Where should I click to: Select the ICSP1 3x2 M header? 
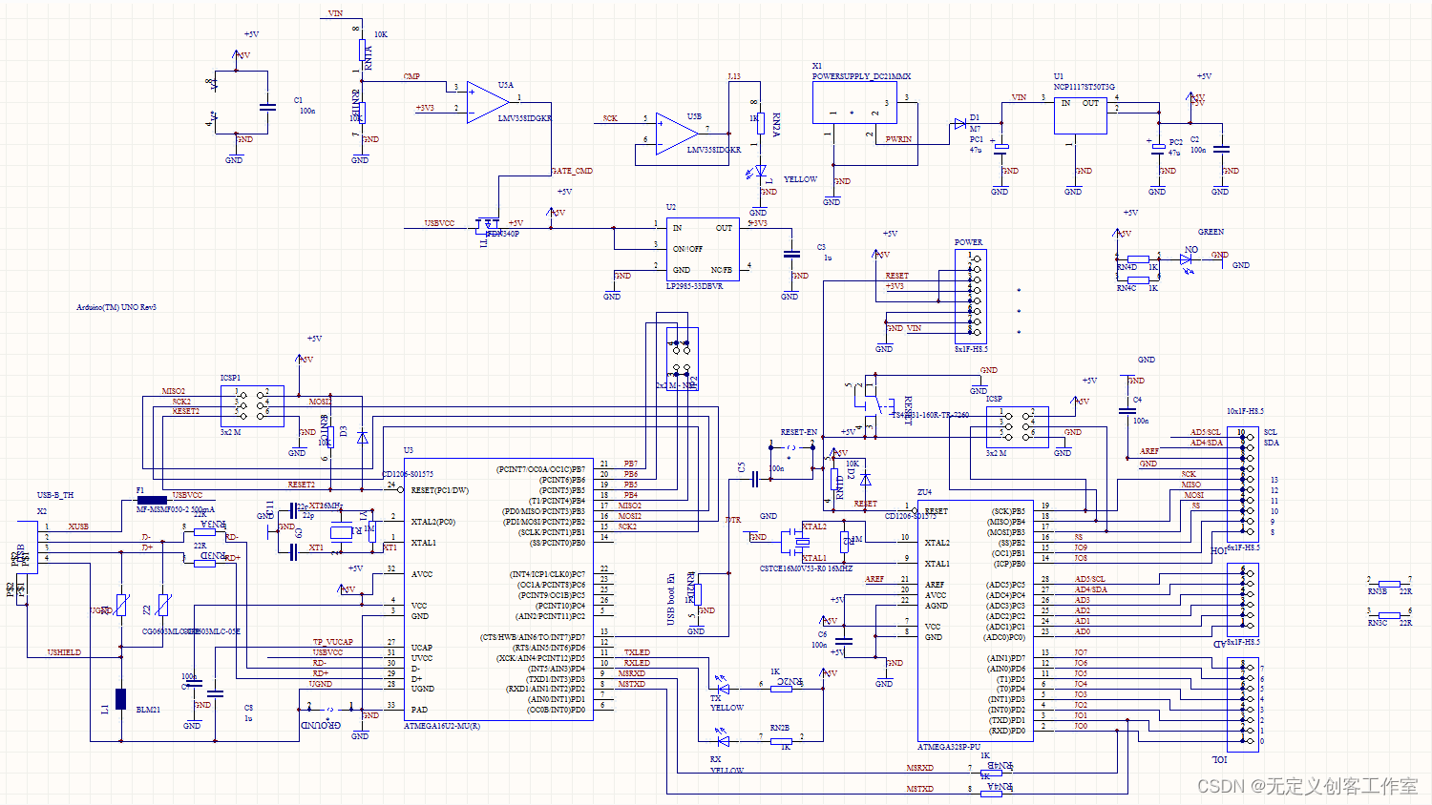pyautogui.click(x=252, y=405)
